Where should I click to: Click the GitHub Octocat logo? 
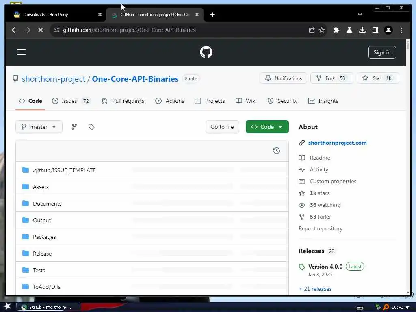click(206, 52)
